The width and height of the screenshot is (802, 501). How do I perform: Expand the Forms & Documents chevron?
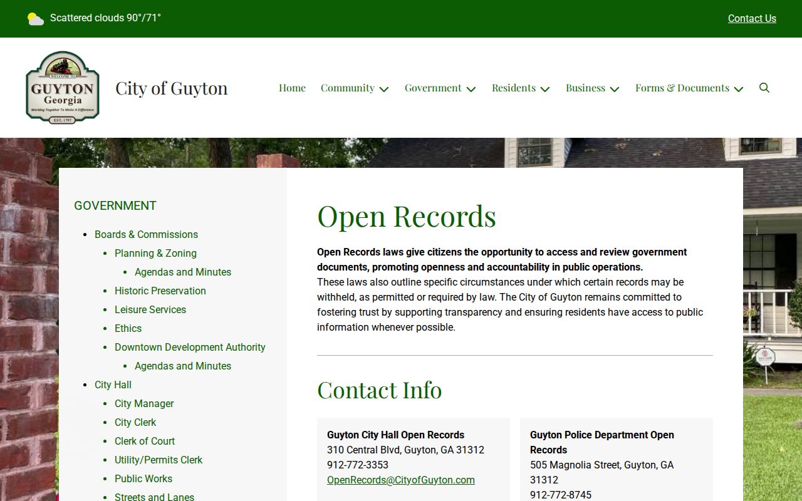pyautogui.click(x=739, y=89)
